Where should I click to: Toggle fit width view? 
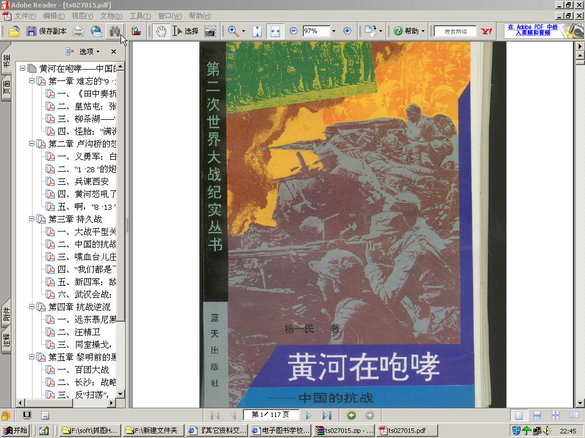pyautogui.click(x=275, y=31)
